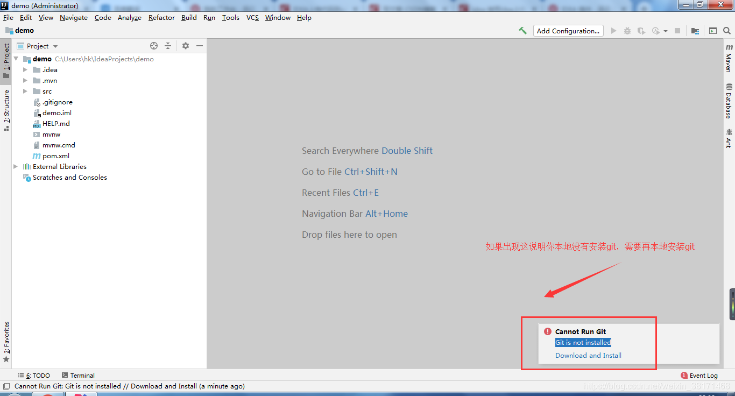The width and height of the screenshot is (735, 396).
Task: Open the Maven side panel
Action: pyautogui.click(x=729, y=58)
